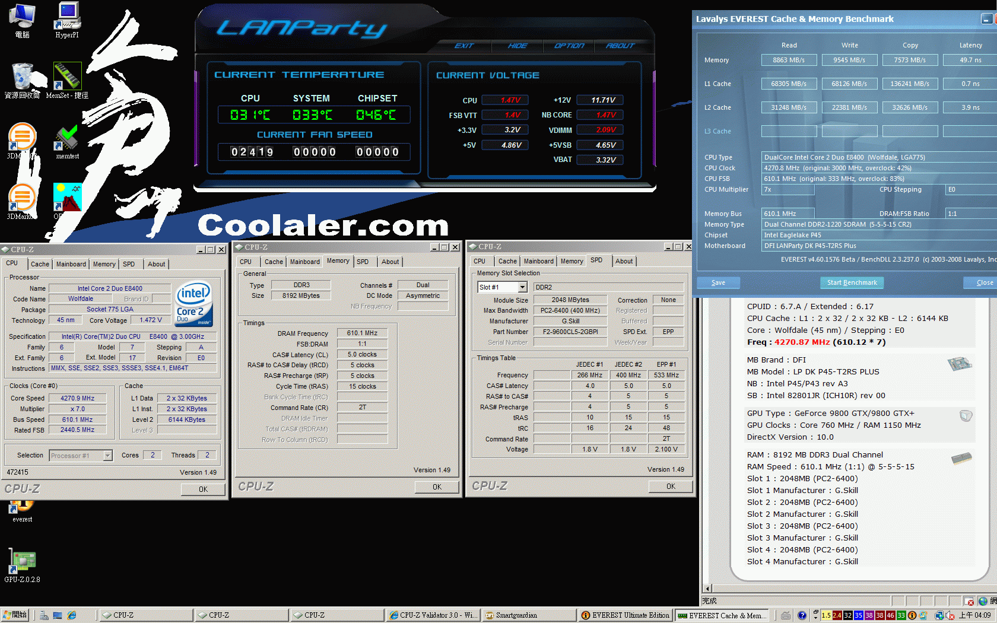Click OK in the left CPU-Z window
Image resolution: width=997 pixels, height=623 pixels.
[203, 490]
